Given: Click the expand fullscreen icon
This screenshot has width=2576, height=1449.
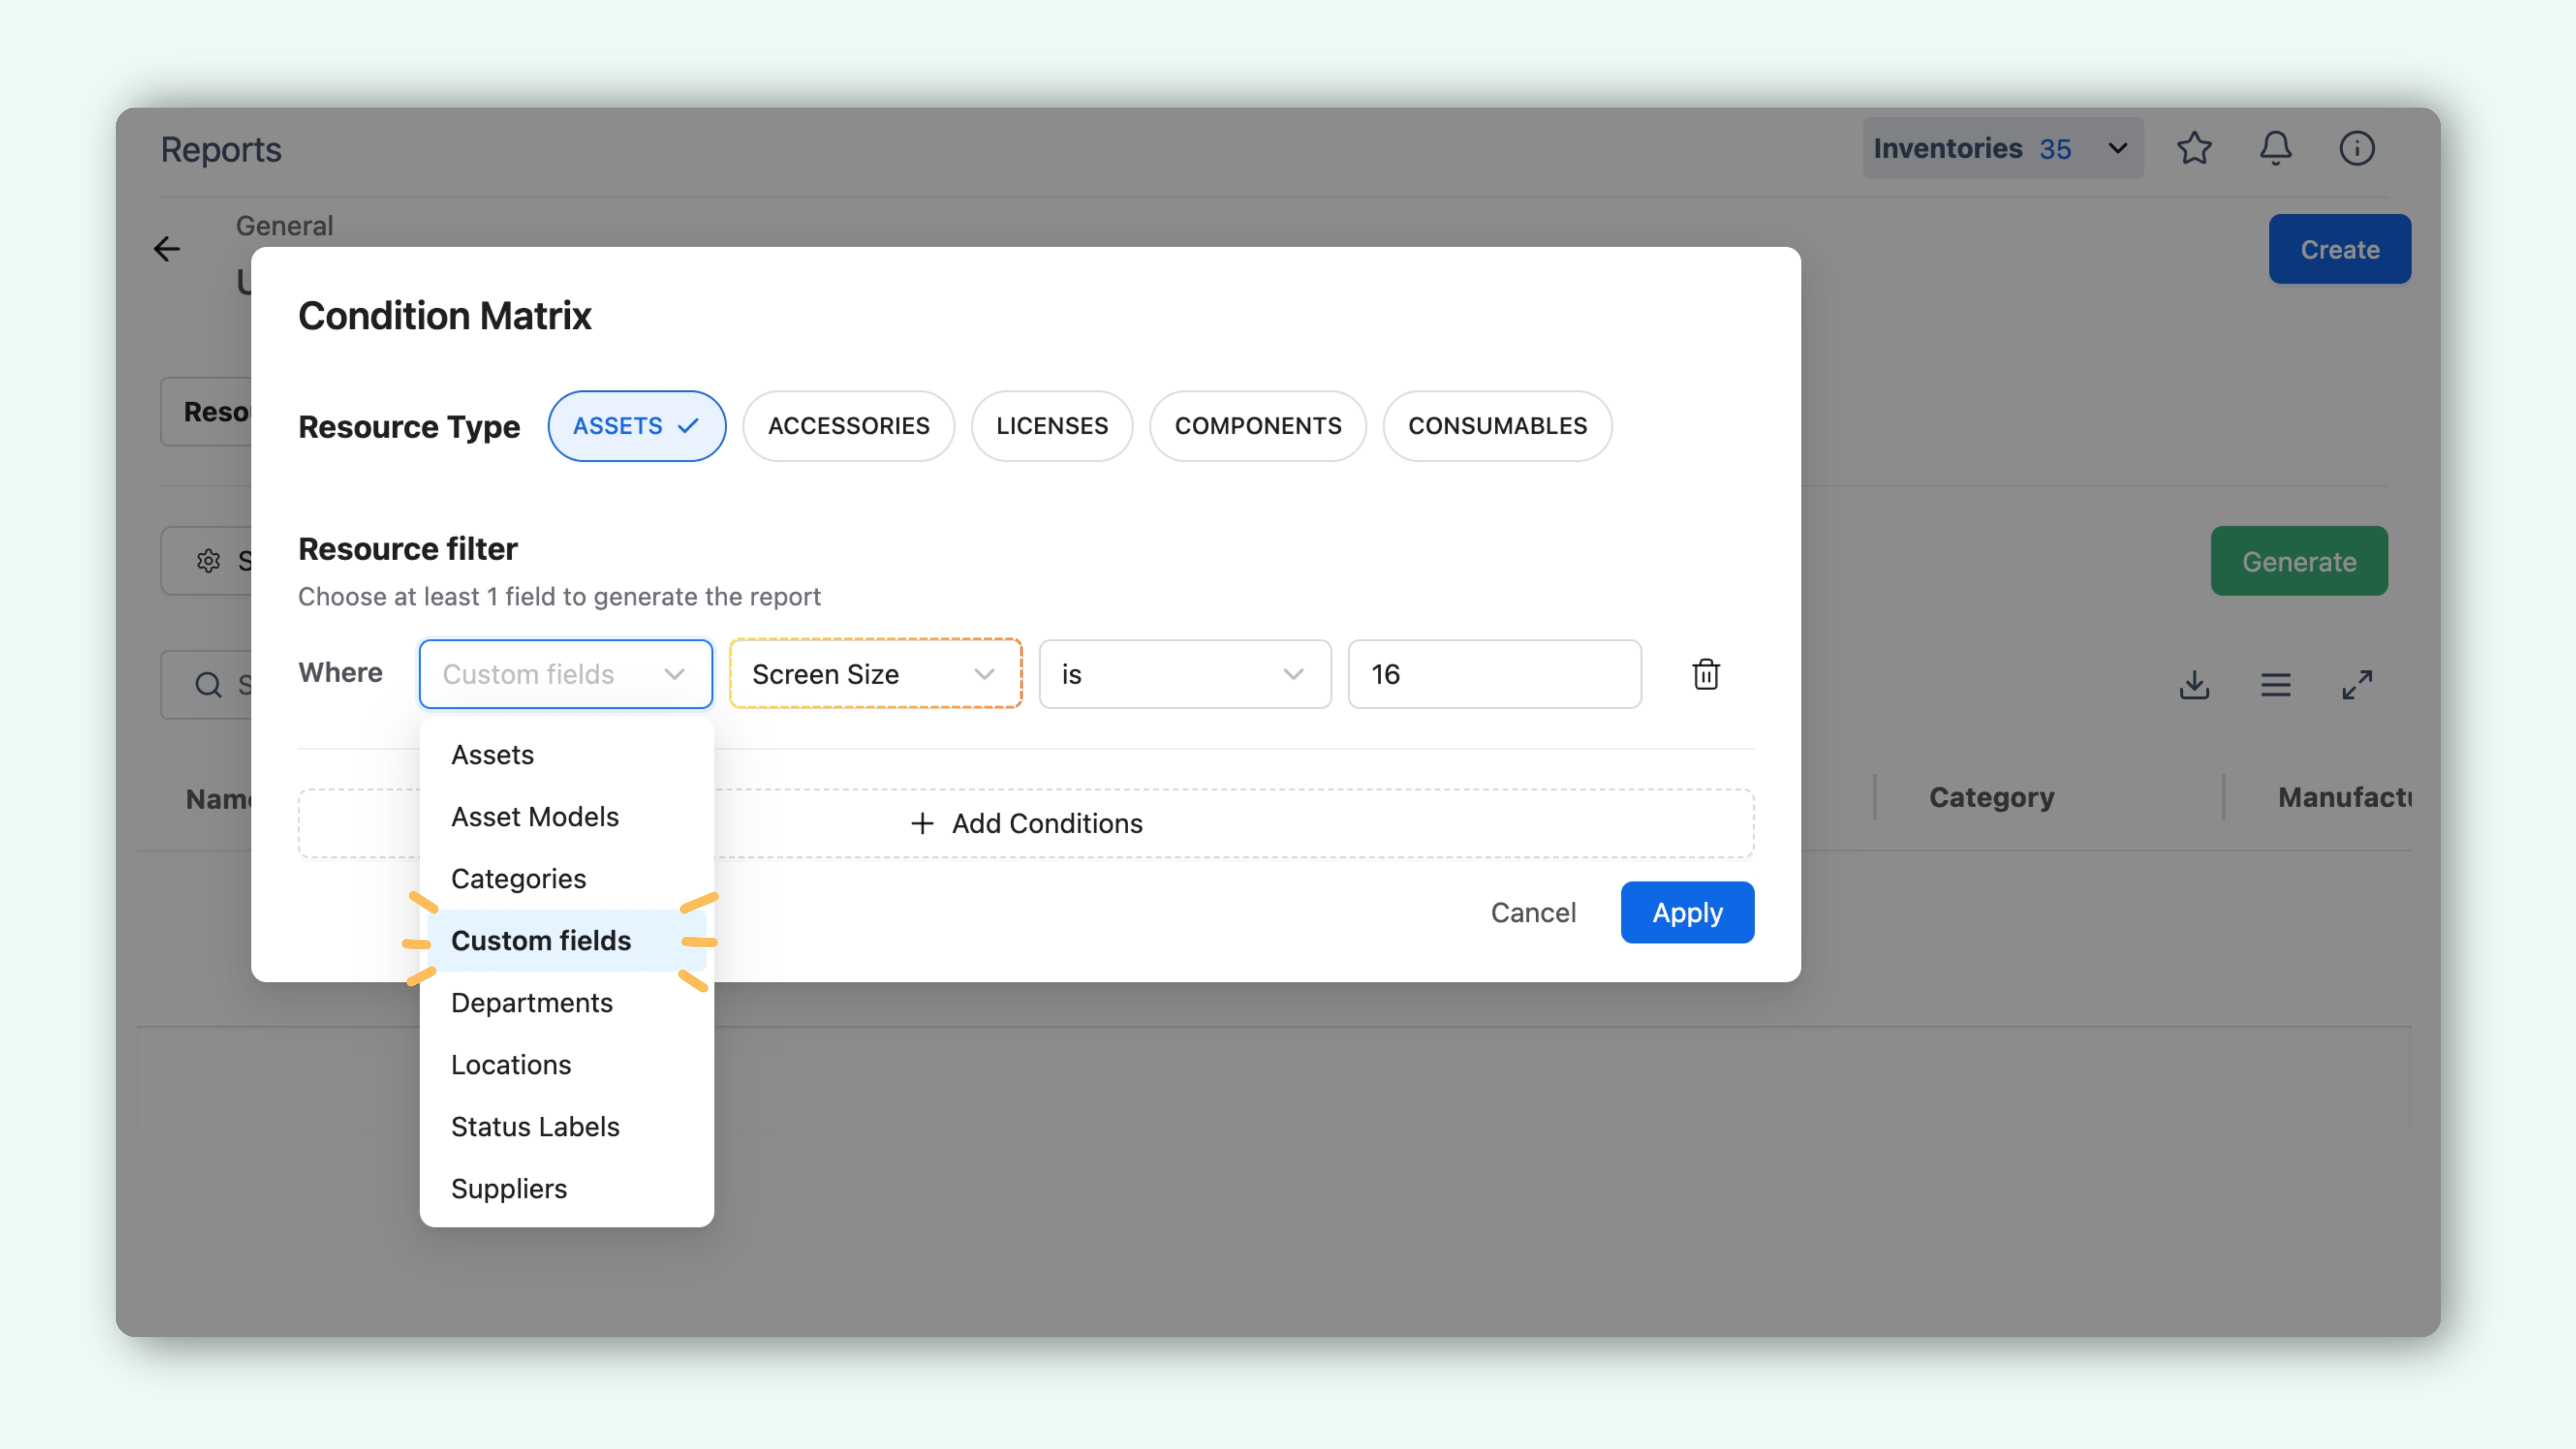Looking at the screenshot, I should (x=2356, y=685).
